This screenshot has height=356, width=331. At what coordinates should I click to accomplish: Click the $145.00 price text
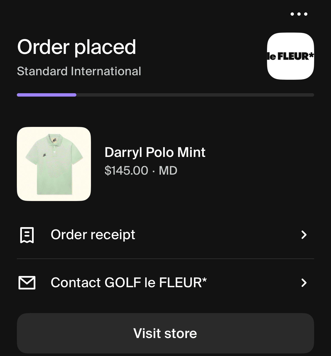[126, 171]
